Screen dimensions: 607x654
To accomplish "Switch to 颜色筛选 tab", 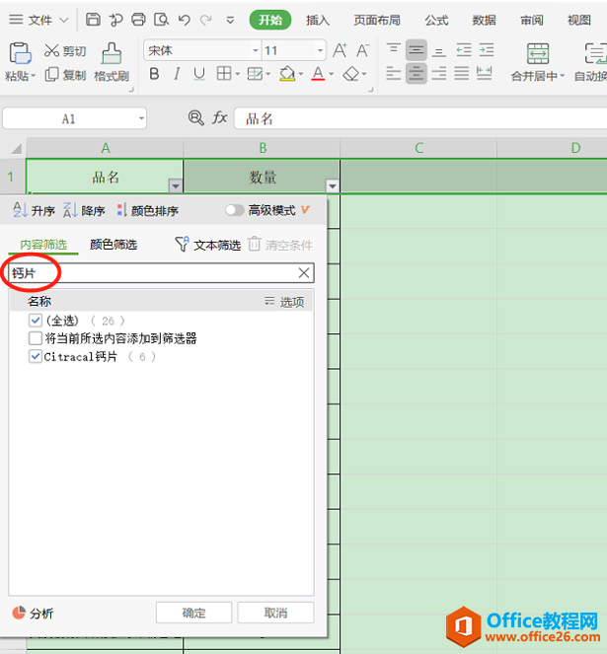I will (114, 245).
